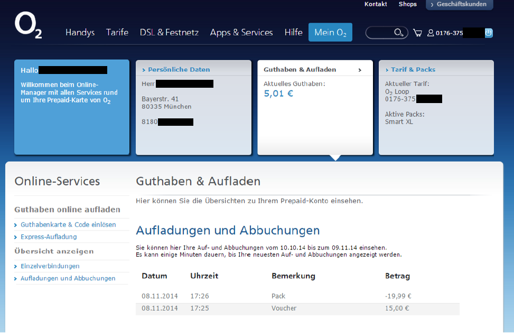Click chevron beside Persönliche Daten
The width and height of the screenshot is (514, 334).
[x=144, y=70]
